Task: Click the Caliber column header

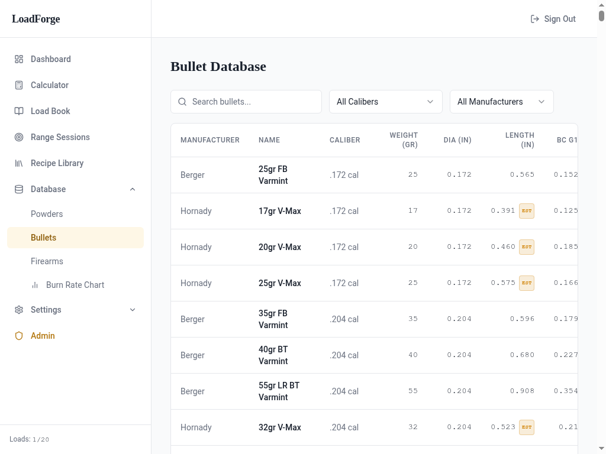Action: coord(345,140)
